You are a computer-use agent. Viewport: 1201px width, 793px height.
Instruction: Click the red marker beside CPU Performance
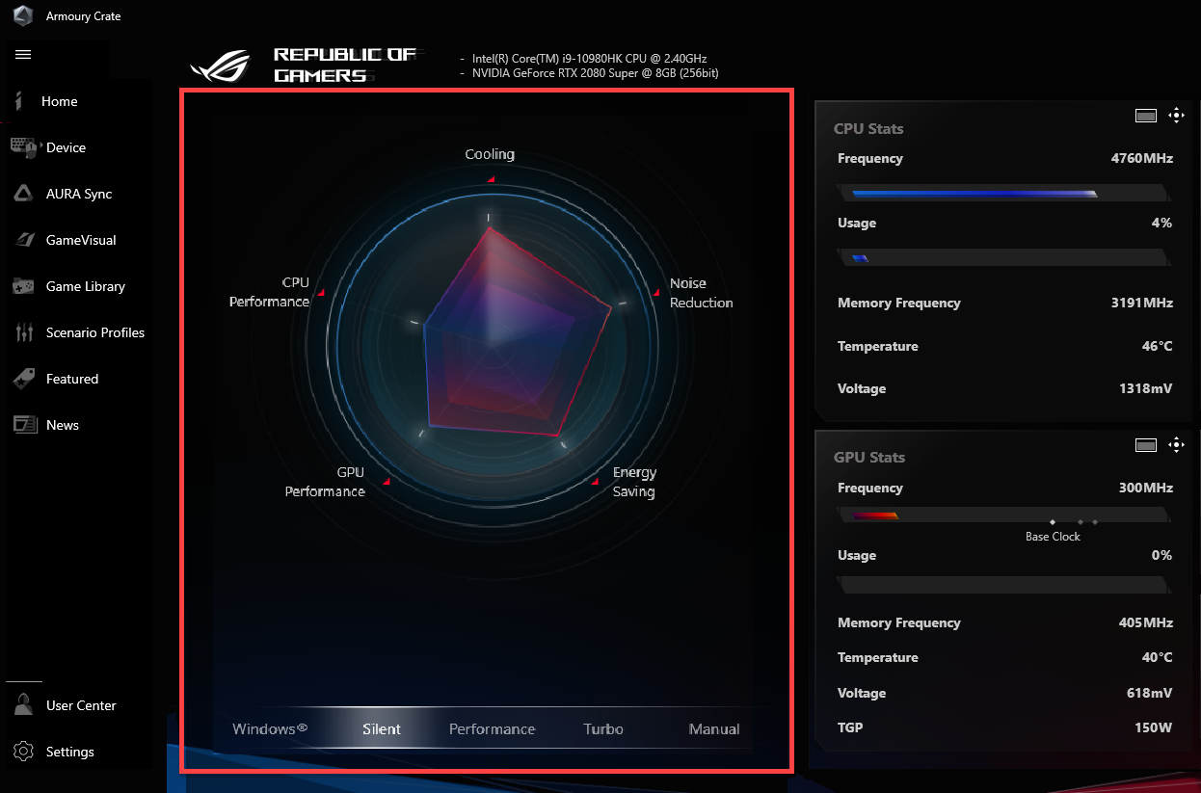(321, 292)
